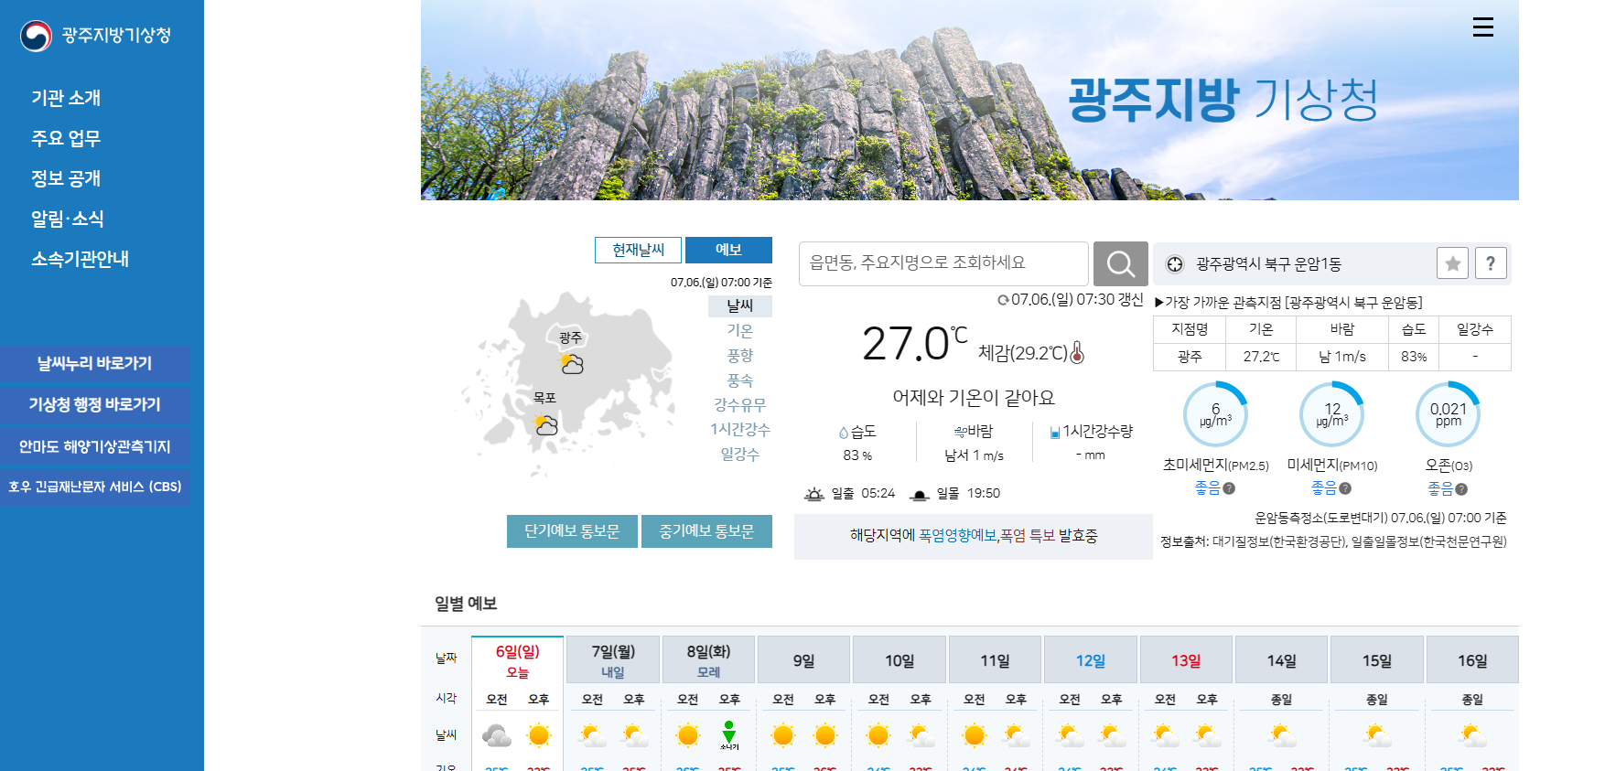Select 기온 in map element list
Viewport: 1605px width, 771px height.
point(740,330)
